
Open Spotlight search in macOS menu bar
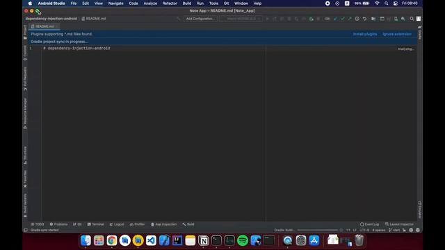click(x=387, y=3)
